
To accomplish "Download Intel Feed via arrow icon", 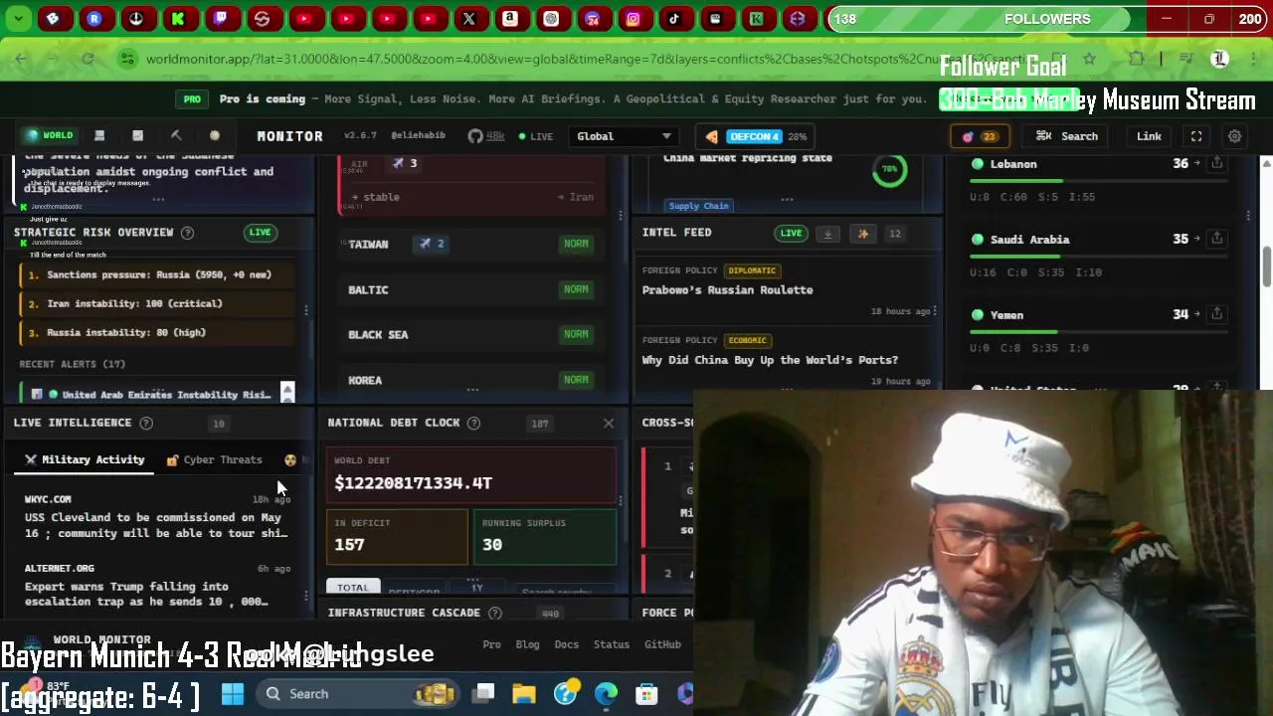I will 827,234.
